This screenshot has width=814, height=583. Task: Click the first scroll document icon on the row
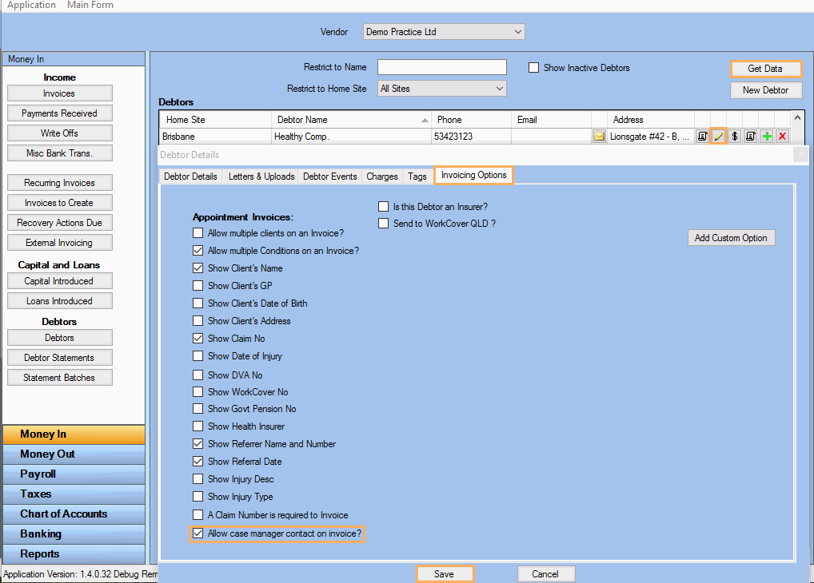tap(700, 137)
